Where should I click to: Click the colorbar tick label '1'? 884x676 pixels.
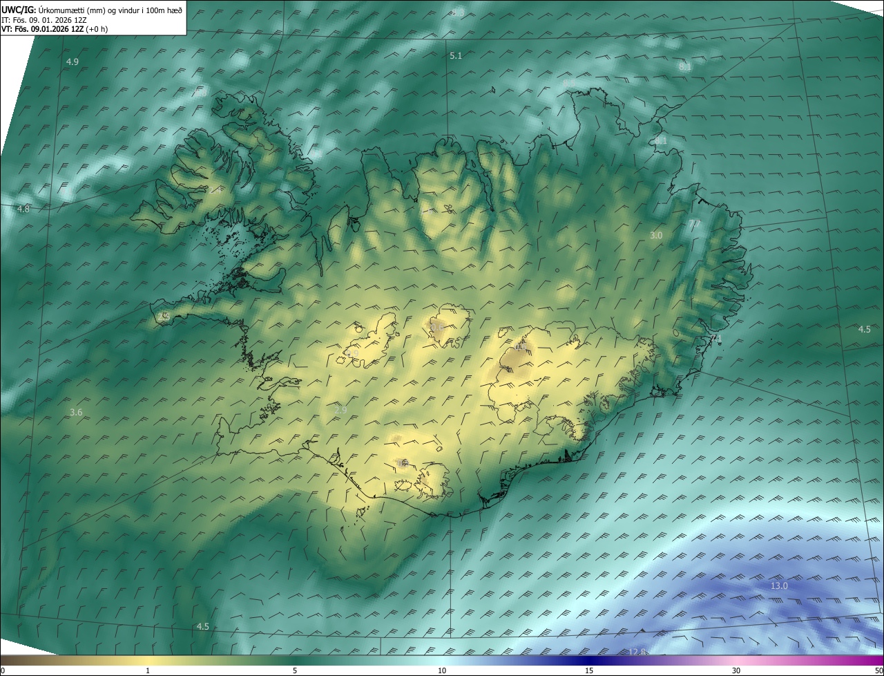[148, 670]
